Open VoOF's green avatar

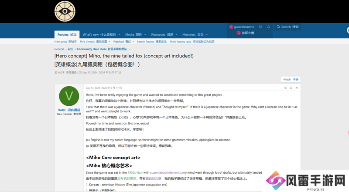(x=69, y=96)
